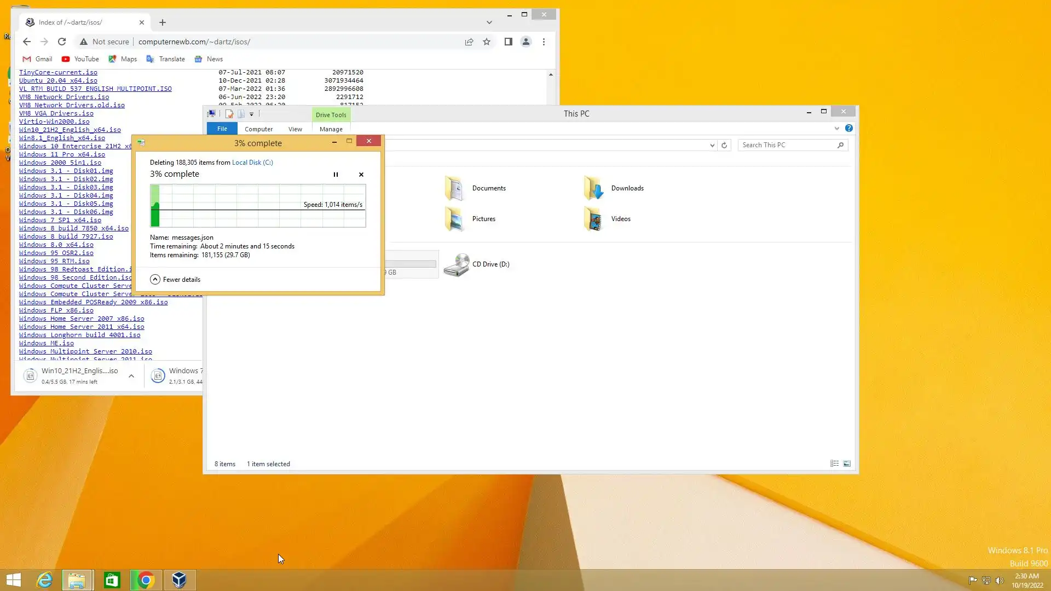Pause the file deletion operation
The image size is (1051, 591).
click(336, 175)
